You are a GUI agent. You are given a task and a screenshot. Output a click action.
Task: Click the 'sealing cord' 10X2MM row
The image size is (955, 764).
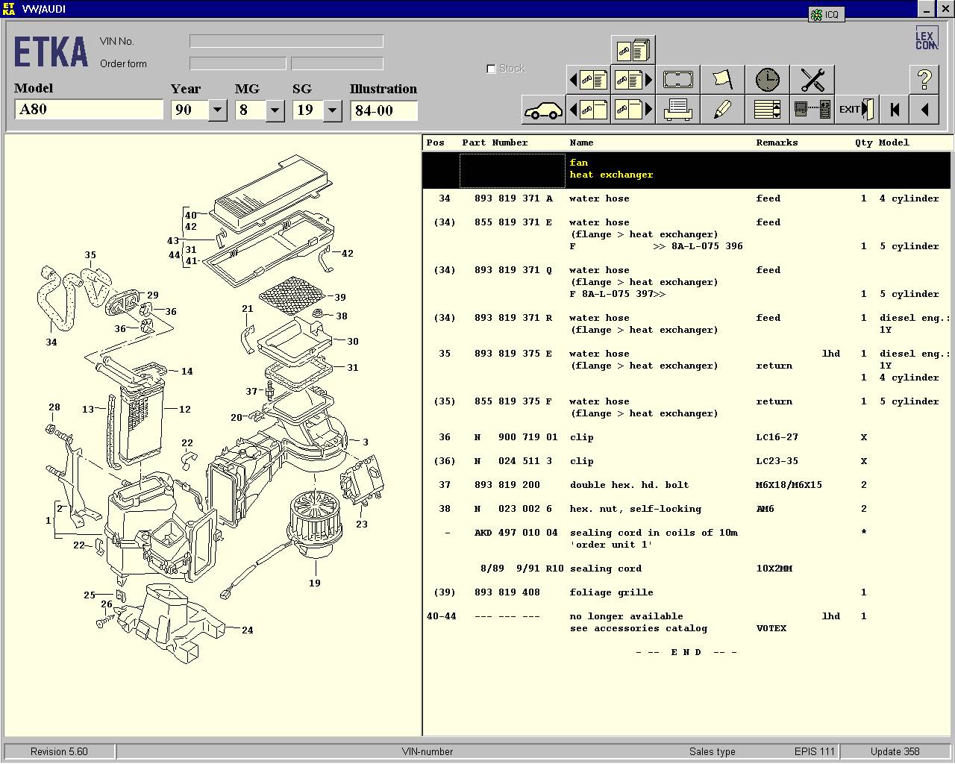[x=686, y=569]
